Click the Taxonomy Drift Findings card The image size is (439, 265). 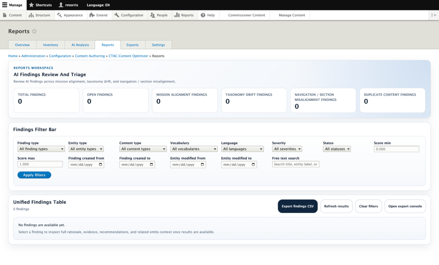[254, 100]
